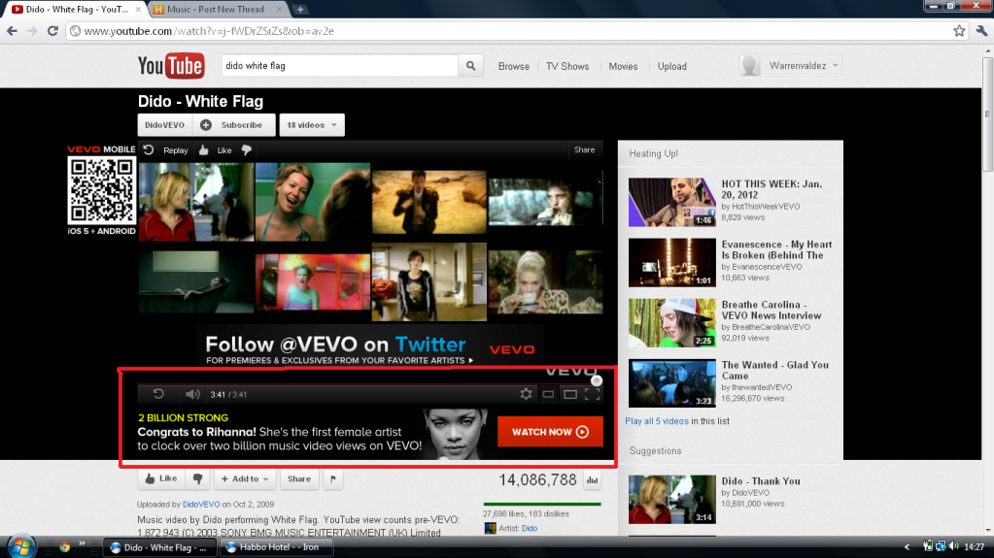Click the replay icon in player controls
Screen dimensions: 994x558
(x=158, y=394)
